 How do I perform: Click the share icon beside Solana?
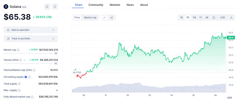pyautogui.click(x=55, y=7)
